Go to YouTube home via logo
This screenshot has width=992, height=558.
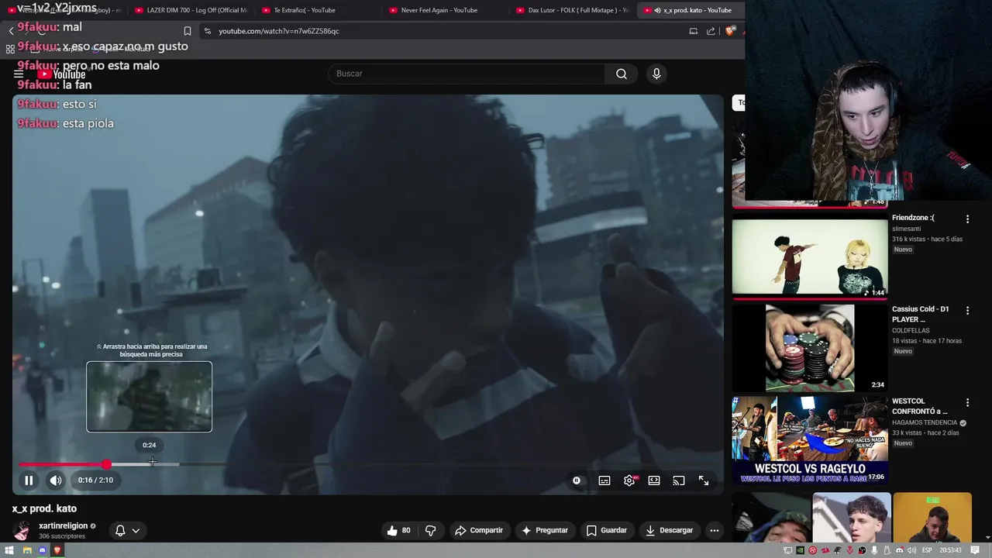pyautogui.click(x=62, y=74)
